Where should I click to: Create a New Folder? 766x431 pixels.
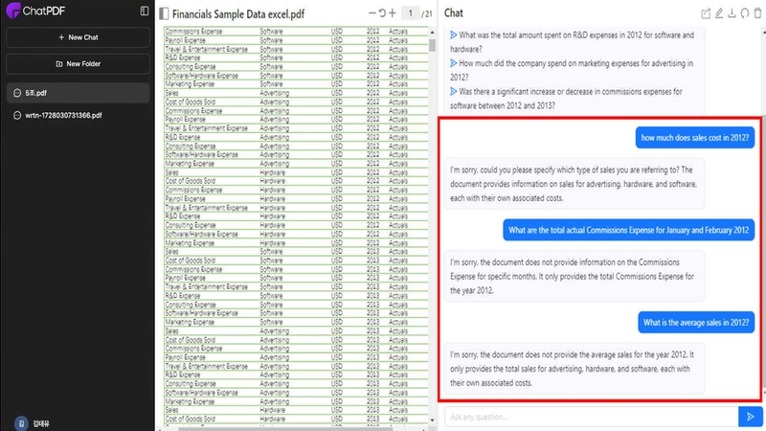point(79,63)
